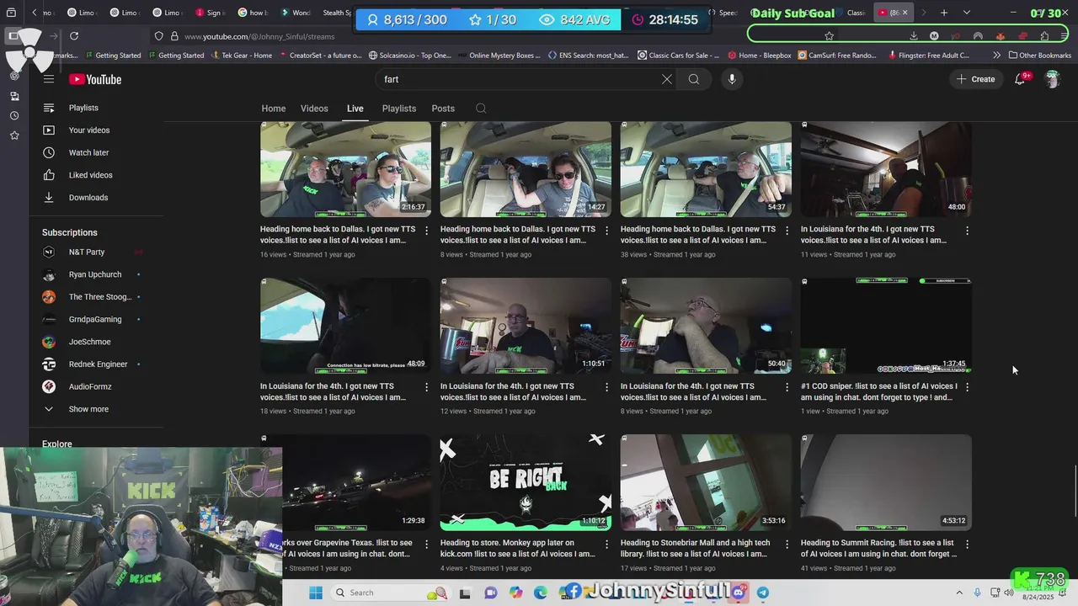The image size is (1078, 606).
Task: Open the GrndpaGaming subscription
Action: [x=97, y=319]
